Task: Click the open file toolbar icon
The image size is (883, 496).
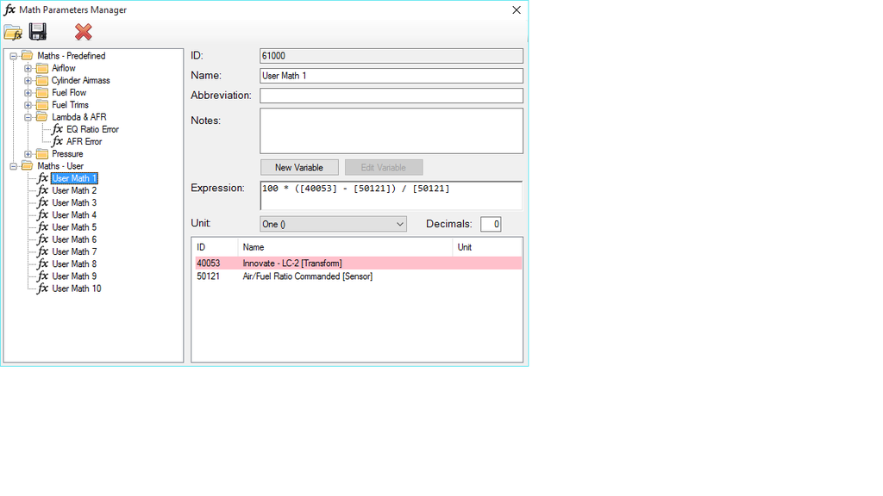Action: [14, 31]
